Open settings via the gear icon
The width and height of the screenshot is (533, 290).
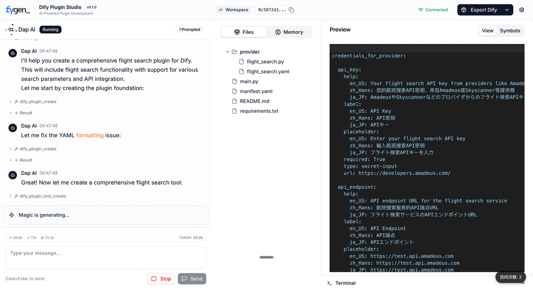pyautogui.click(x=522, y=10)
